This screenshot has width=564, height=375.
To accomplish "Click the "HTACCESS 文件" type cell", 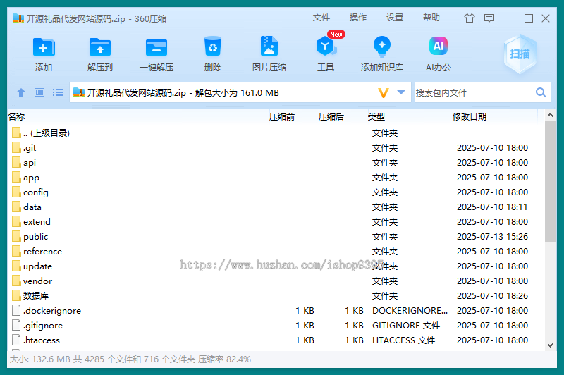I will [x=403, y=340].
